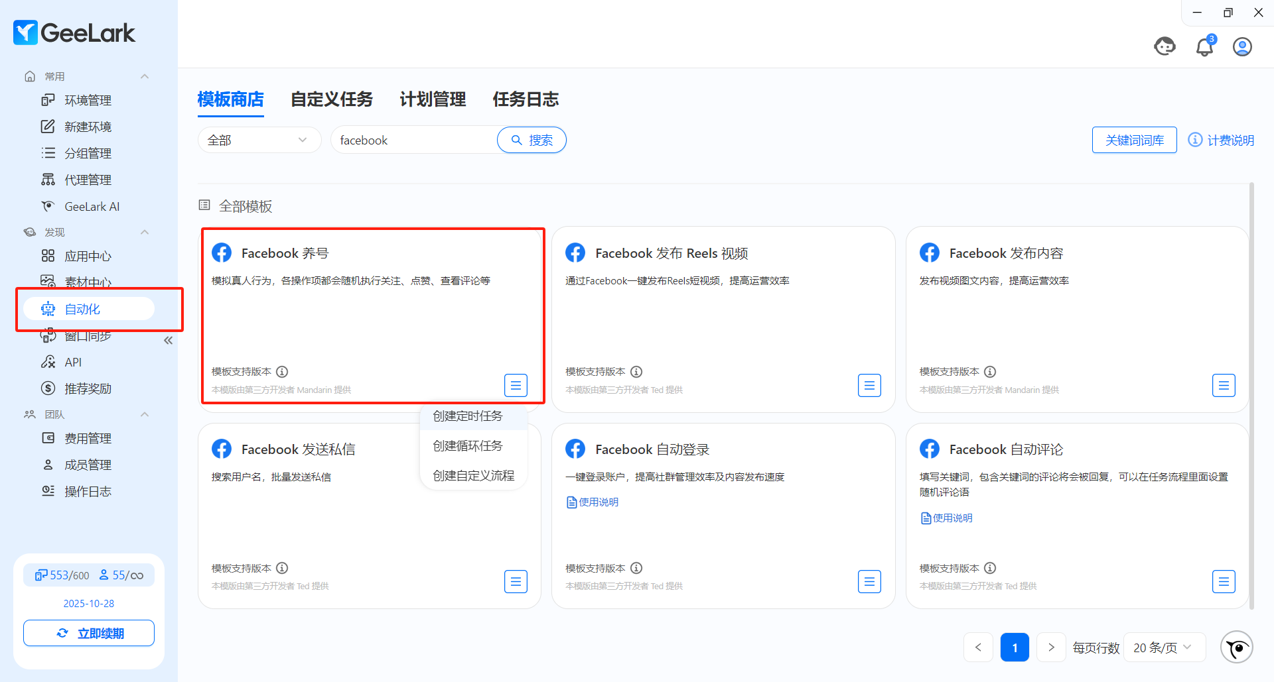The image size is (1274, 682).
Task: Click info icon on Facebook 自动登录 模板支持版本
Action: pyautogui.click(x=636, y=568)
